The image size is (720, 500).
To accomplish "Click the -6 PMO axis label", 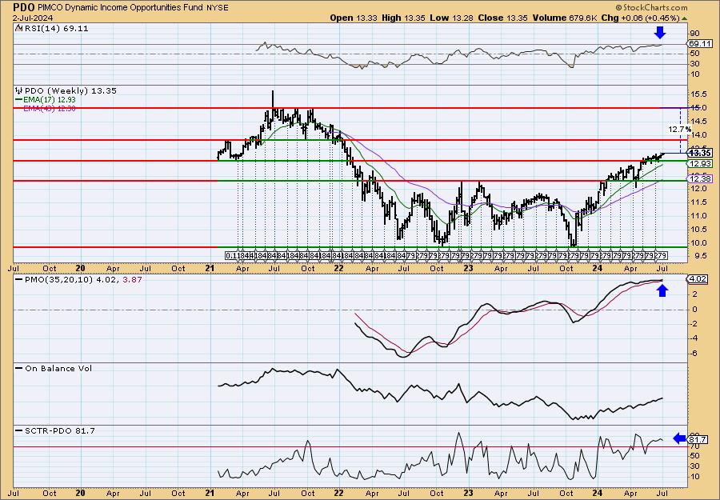I will [x=694, y=353].
